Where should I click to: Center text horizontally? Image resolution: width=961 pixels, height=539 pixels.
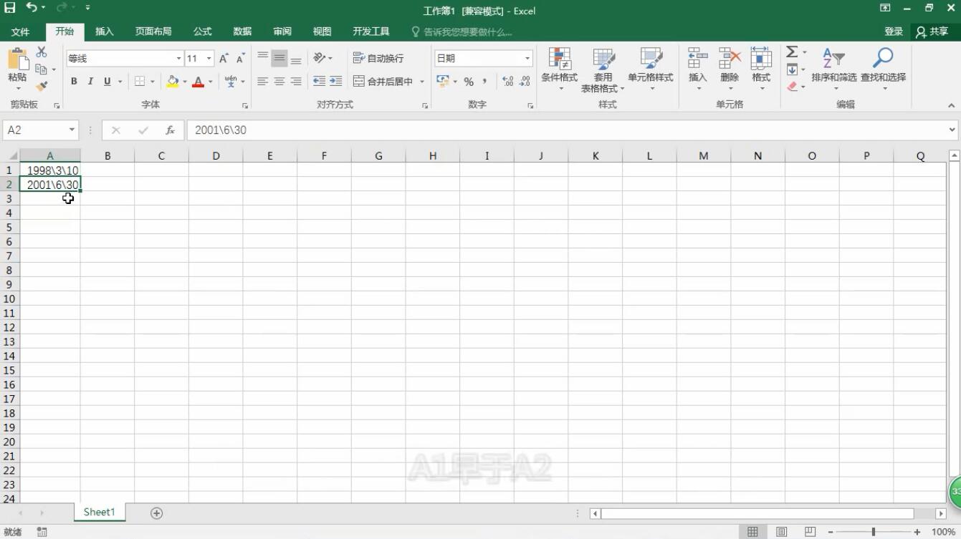(x=279, y=82)
